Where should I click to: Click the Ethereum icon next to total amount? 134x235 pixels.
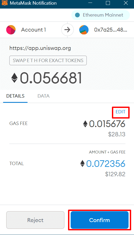[82, 164]
